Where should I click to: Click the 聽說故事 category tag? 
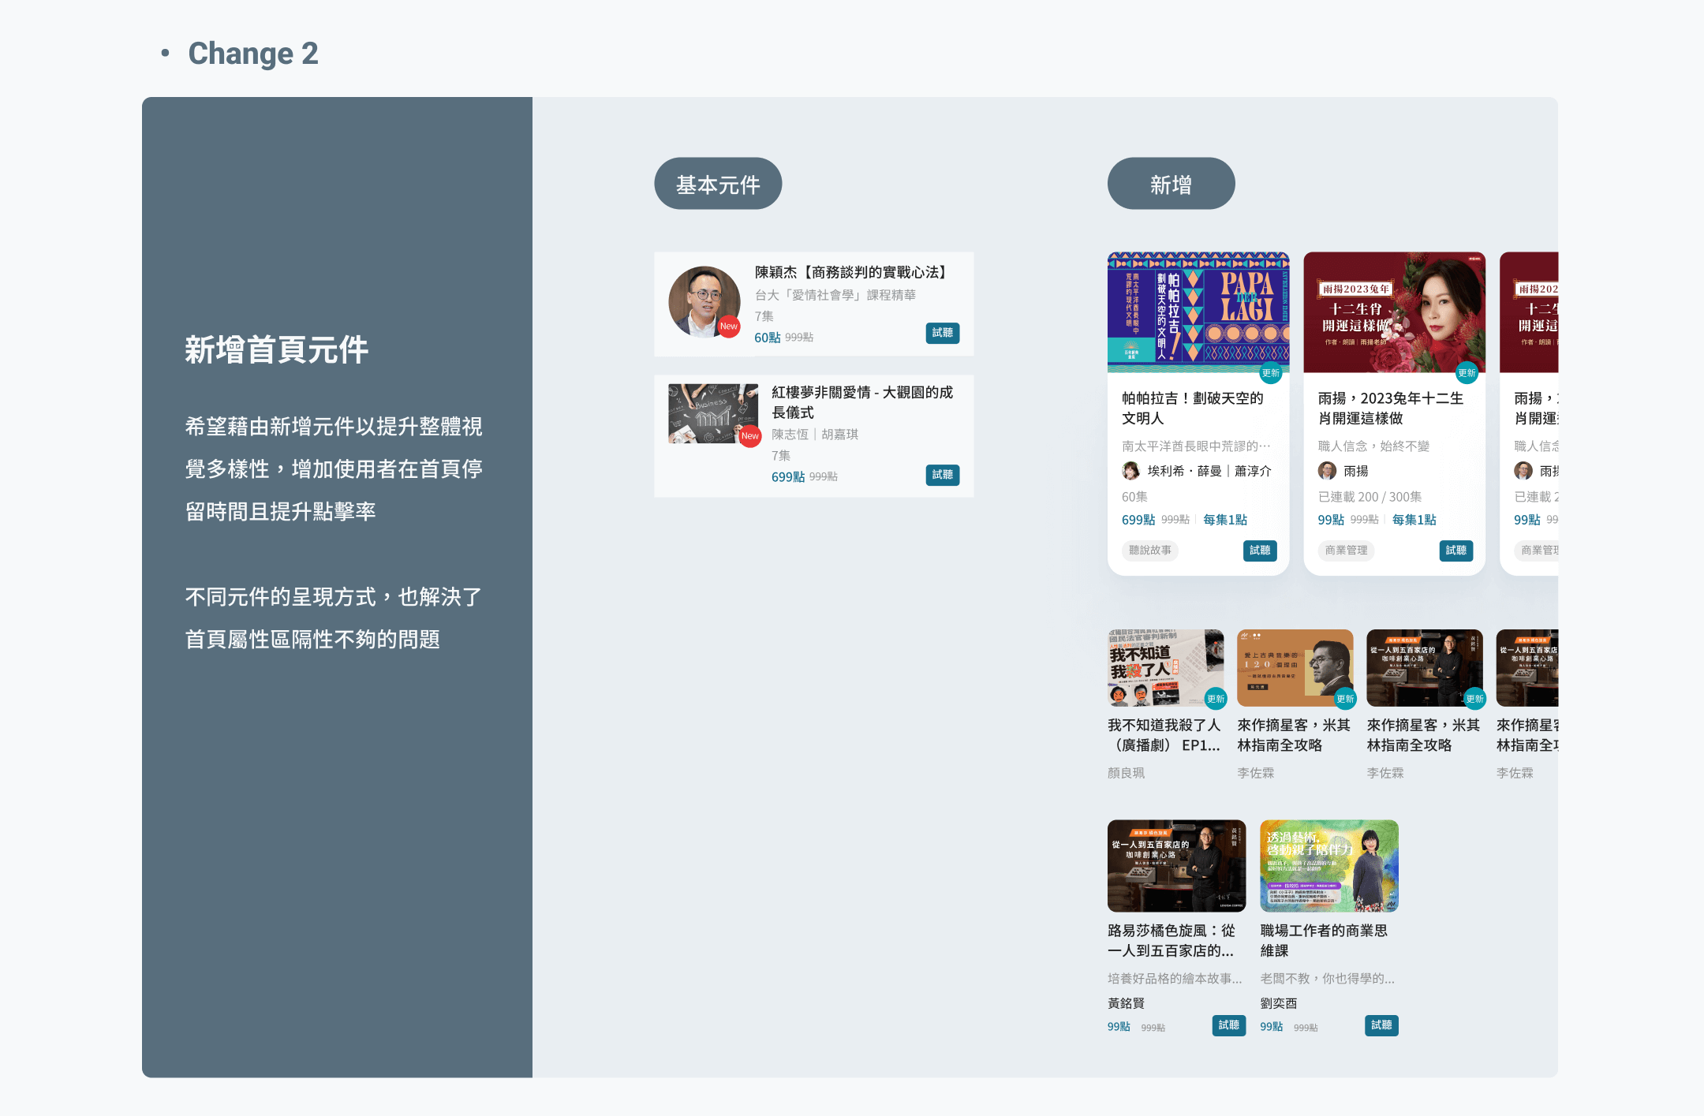point(1149,551)
